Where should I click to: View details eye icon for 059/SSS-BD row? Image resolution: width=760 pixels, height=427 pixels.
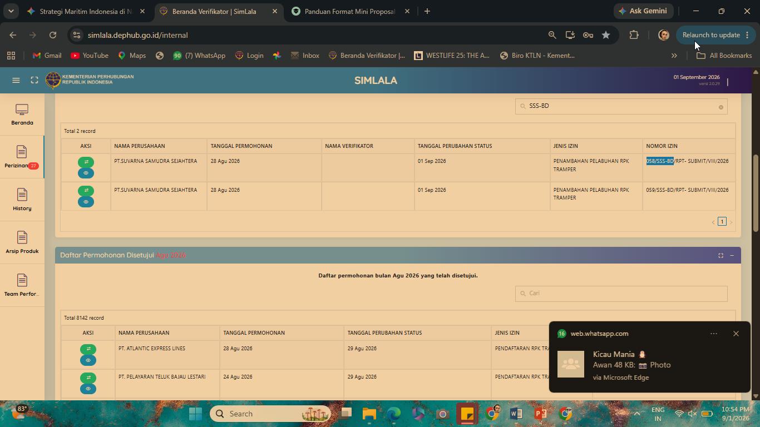pos(86,202)
